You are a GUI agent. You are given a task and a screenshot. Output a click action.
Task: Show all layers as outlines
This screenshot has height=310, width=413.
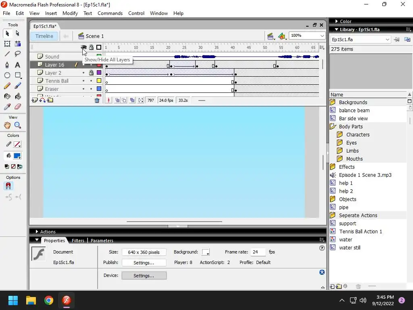point(99,47)
